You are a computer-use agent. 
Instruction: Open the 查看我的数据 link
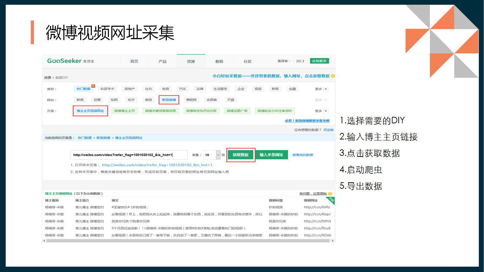(x=302, y=155)
